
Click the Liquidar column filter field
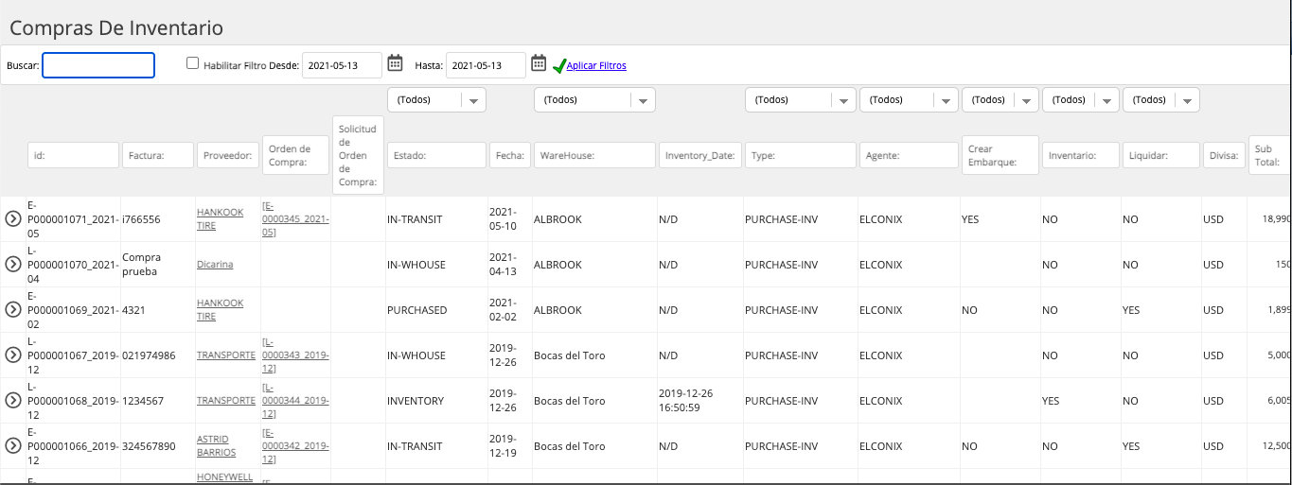pyautogui.click(x=1161, y=155)
